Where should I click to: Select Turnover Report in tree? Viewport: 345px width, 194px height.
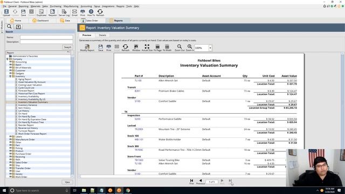26,130
